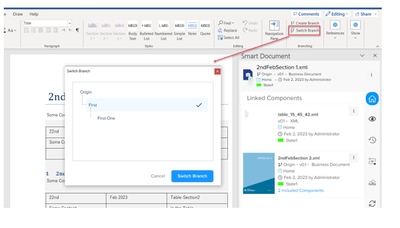Viewport: 400px width, 228px height.
Task: Open the Comments pane
Action: click(306, 14)
